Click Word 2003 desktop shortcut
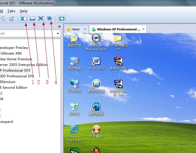Screen dimensions: 196x153 (96, 63)
